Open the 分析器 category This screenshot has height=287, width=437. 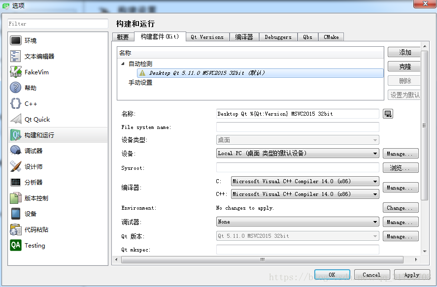[x=58, y=182]
